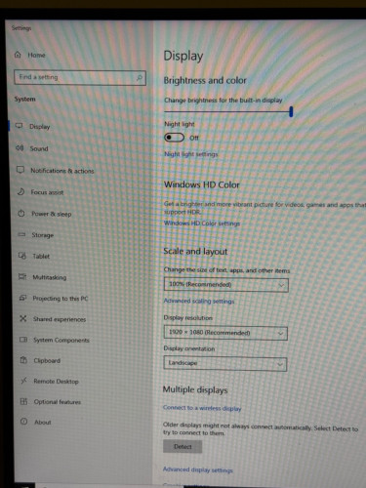The width and height of the screenshot is (366, 488).
Task: Open Sound settings page label
Action: (x=39, y=148)
